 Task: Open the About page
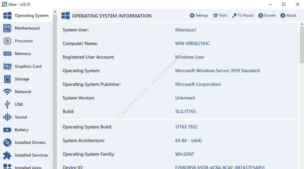pyautogui.click(x=288, y=15)
